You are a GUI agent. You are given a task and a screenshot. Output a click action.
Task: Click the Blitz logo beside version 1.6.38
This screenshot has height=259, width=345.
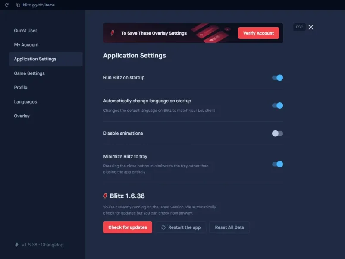tap(105, 196)
